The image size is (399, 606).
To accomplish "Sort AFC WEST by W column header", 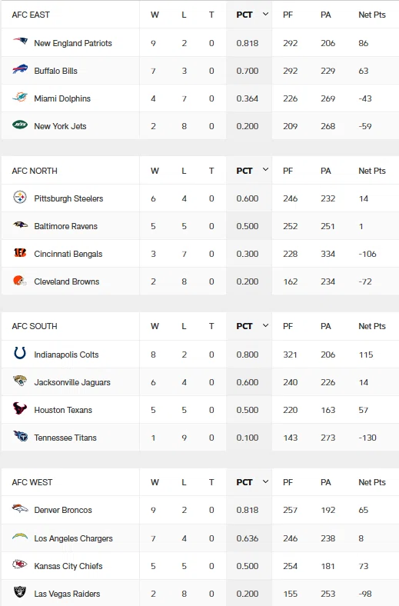I will (x=155, y=482).
